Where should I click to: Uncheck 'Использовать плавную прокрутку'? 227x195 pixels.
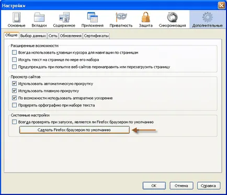coord(14,91)
